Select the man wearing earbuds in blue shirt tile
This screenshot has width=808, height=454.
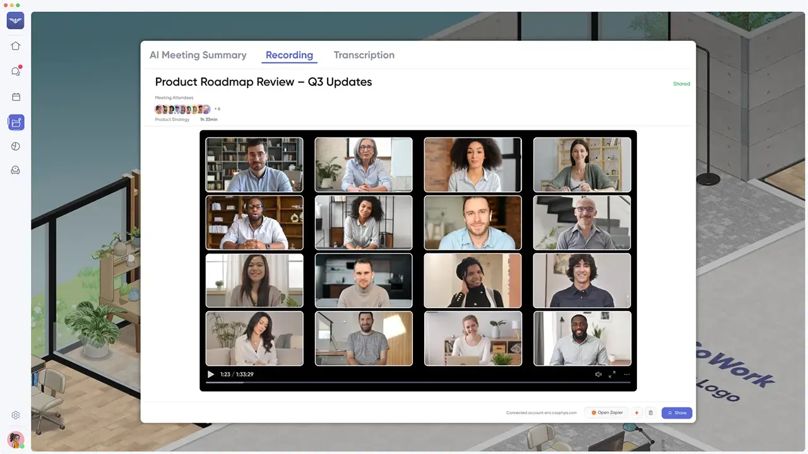(473, 223)
